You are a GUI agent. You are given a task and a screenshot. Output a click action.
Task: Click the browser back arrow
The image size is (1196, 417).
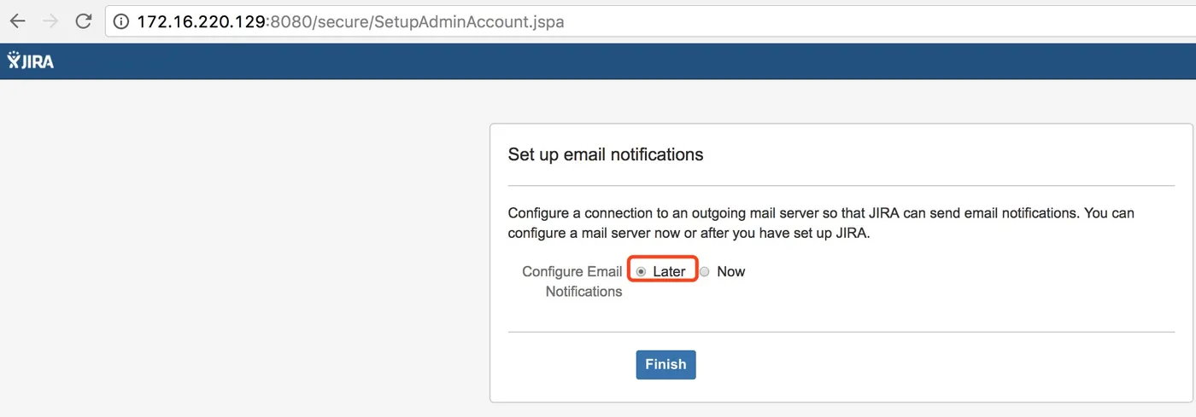(17, 21)
